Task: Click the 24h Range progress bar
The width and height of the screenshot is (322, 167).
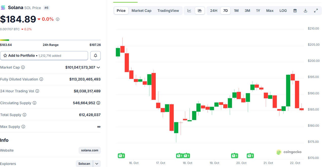Action: (50, 40)
